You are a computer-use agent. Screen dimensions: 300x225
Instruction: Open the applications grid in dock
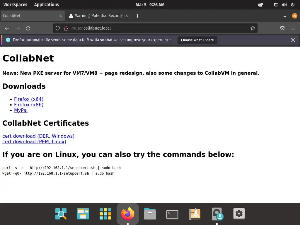[x=105, y=214]
